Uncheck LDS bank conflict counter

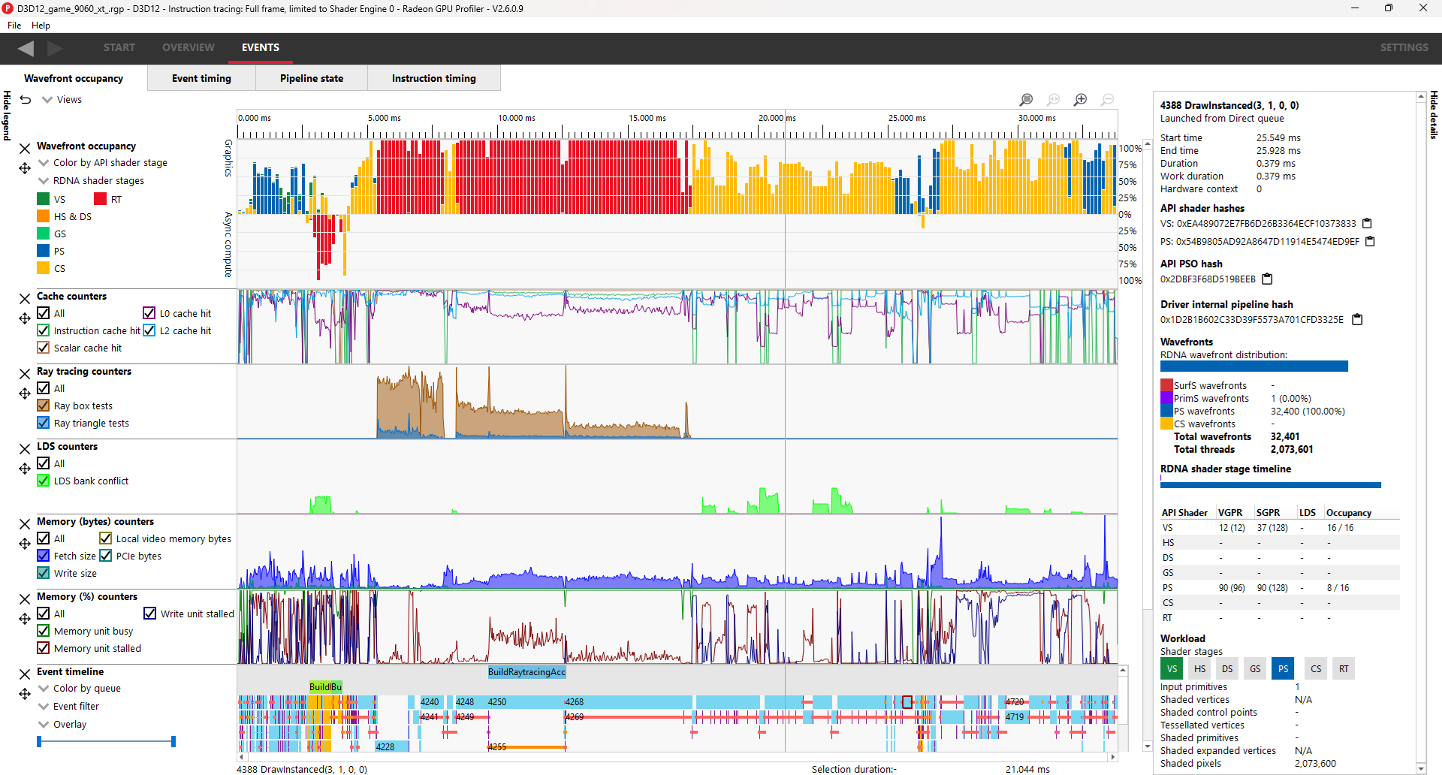point(44,481)
